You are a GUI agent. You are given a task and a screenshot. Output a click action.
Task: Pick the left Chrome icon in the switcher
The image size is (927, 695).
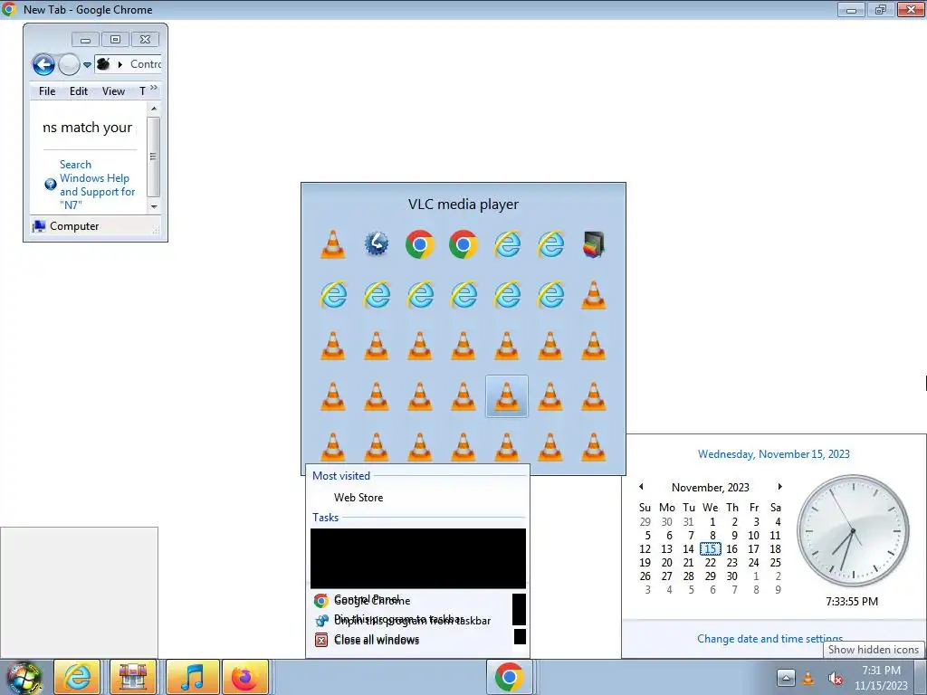(x=420, y=244)
